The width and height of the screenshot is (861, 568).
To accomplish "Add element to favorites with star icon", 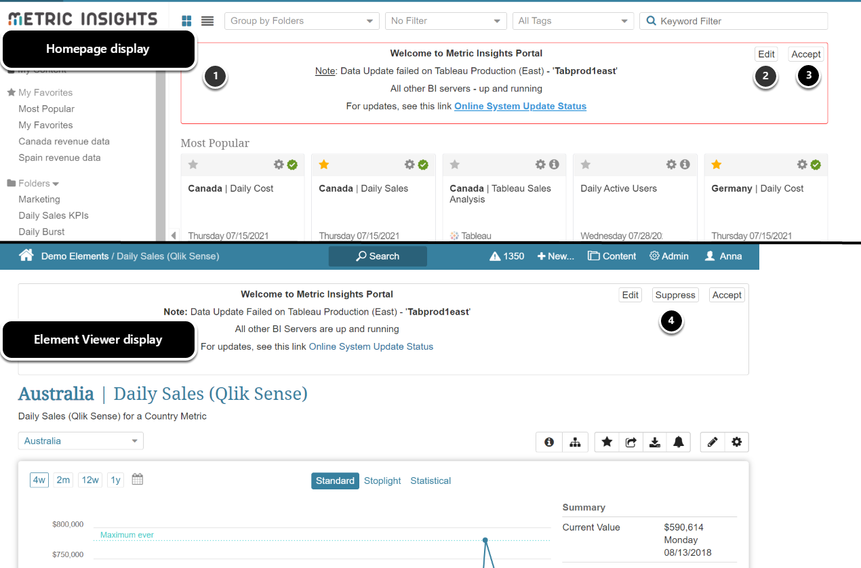I will click(x=607, y=442).
